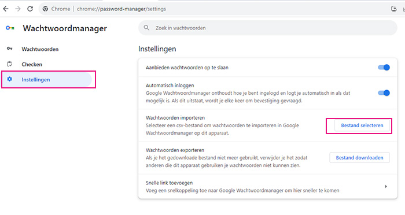Select the Instellingen menu item
This screenshot has height=215, width=405.
(x=46, y=80)
